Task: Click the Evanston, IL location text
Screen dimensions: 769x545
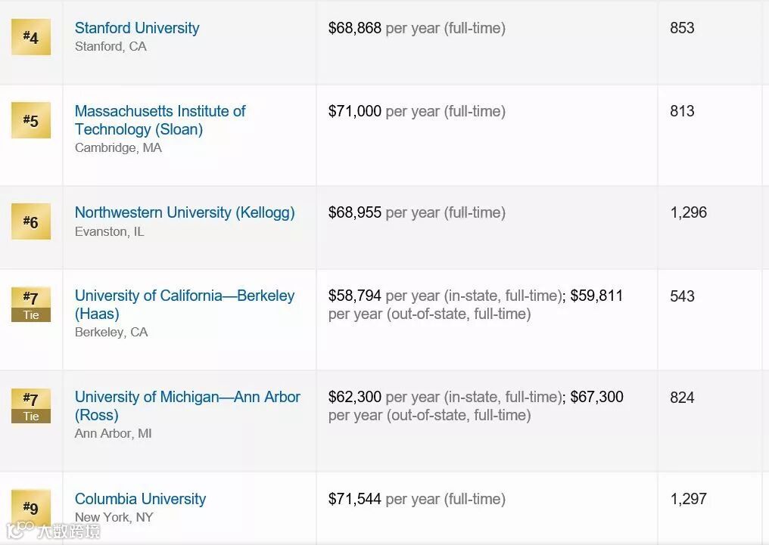Action: pos(109,232)
